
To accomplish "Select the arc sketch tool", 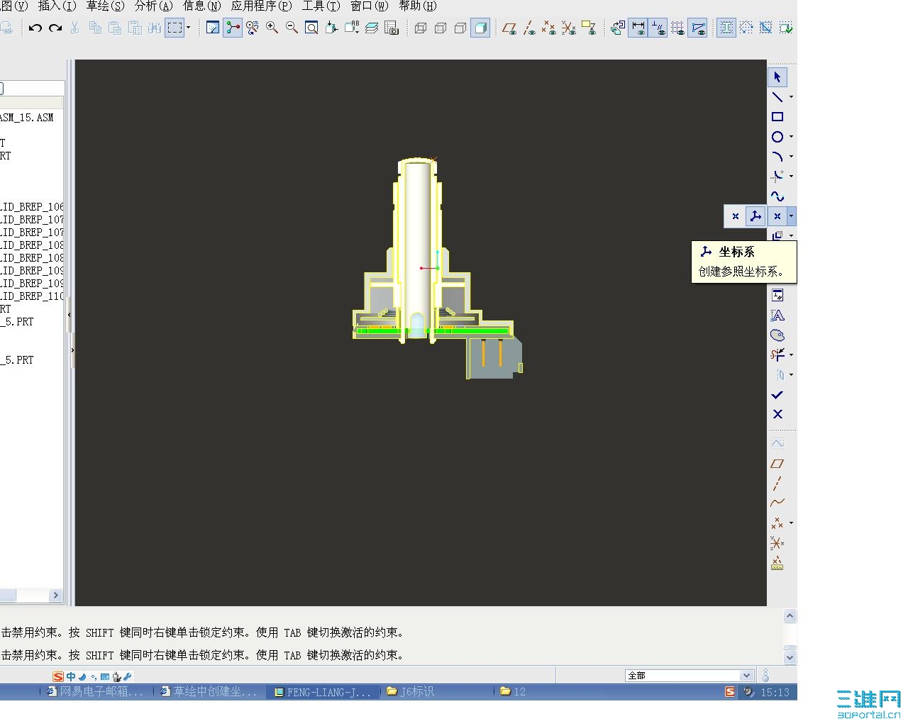I will 777,156.
